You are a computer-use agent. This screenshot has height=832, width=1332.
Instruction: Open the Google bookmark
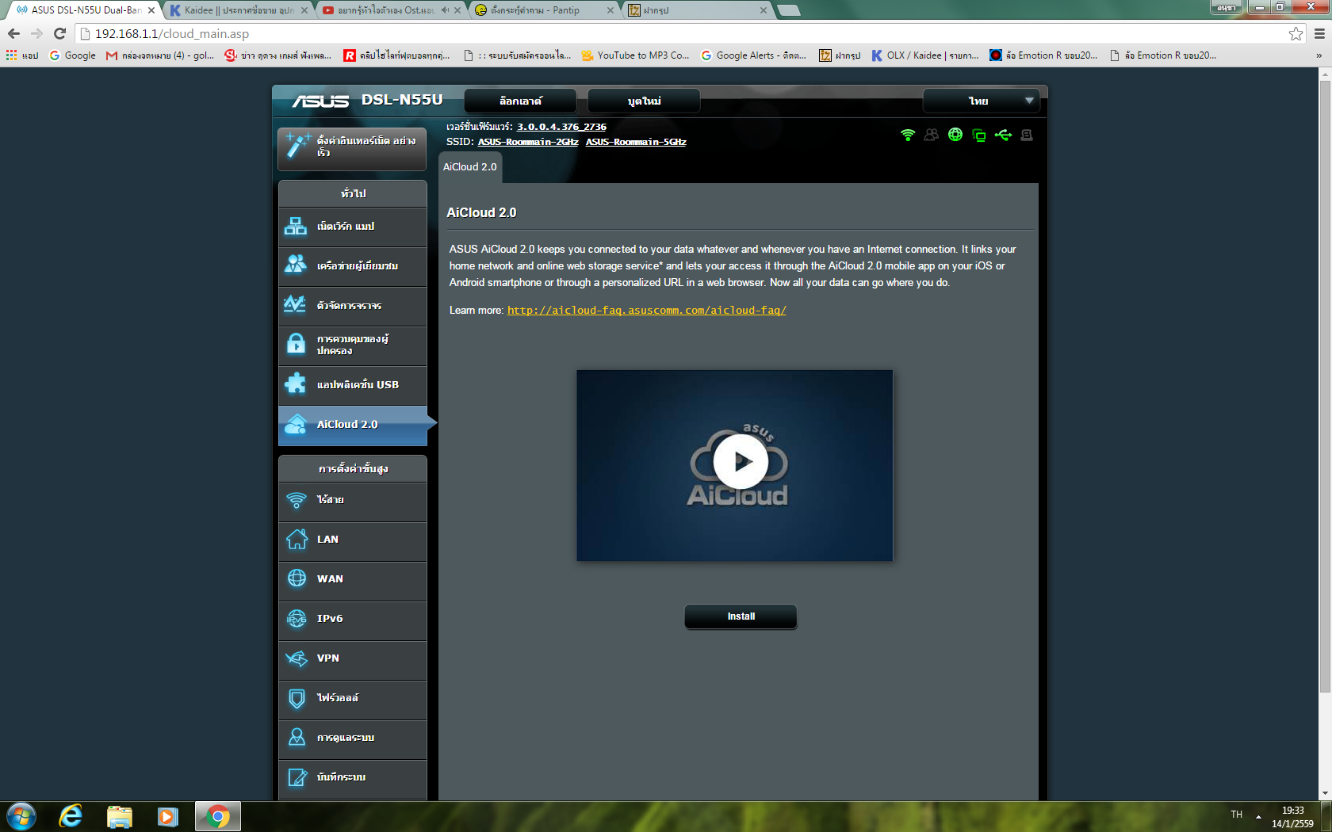pyautogui.click(x=72, y=55)
